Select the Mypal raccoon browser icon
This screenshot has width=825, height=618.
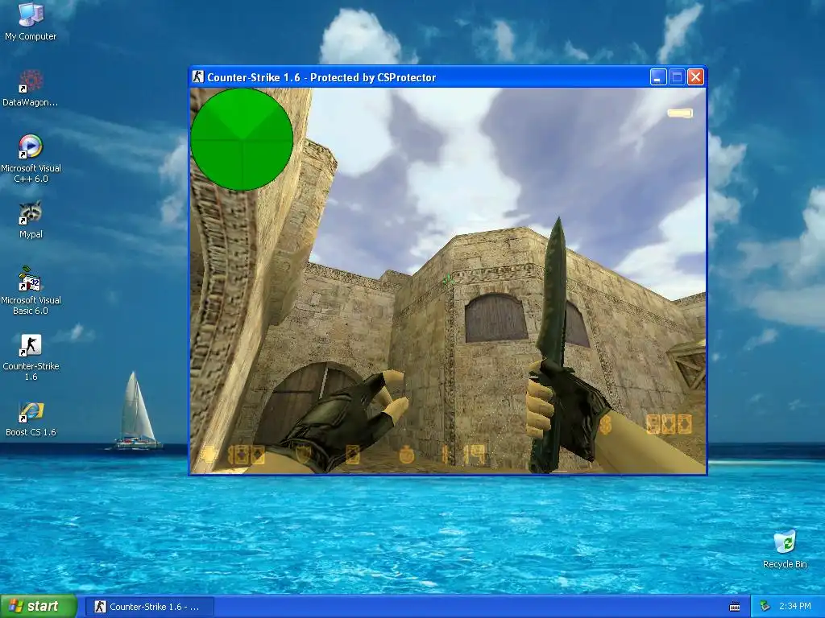(31, 220)
